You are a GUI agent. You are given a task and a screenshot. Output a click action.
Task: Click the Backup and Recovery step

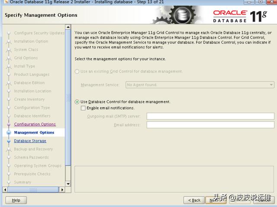(33, 149)
